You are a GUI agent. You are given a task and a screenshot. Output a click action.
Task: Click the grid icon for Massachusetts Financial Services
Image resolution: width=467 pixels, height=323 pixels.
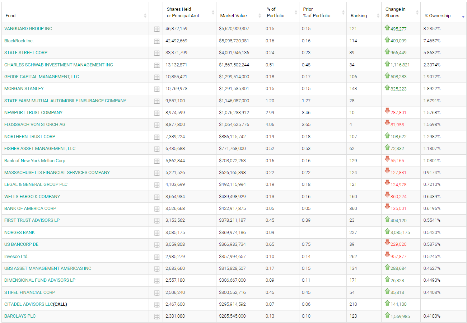point(157,173)
